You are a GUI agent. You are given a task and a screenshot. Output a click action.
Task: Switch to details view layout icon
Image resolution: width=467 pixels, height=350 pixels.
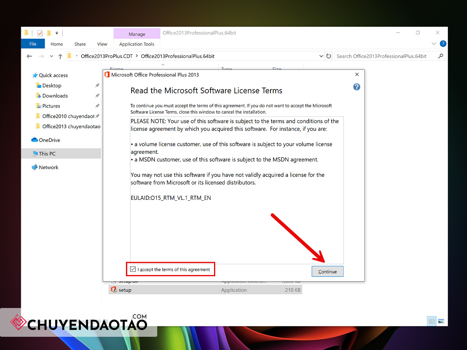432,321
